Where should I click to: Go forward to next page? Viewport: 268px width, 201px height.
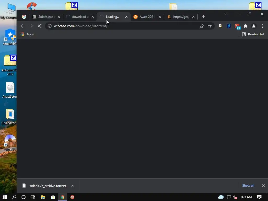pos(31,26)
